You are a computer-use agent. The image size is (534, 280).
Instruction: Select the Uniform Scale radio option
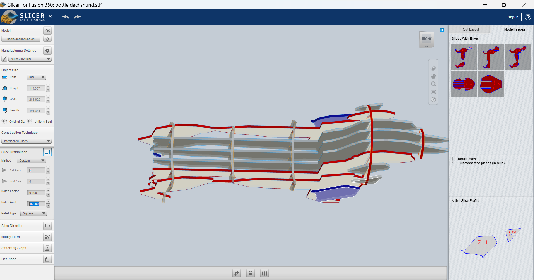(29, 121)
